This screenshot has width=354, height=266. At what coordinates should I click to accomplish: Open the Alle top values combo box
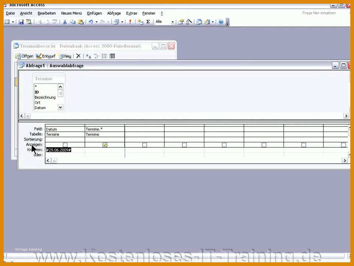pos(164,22)
